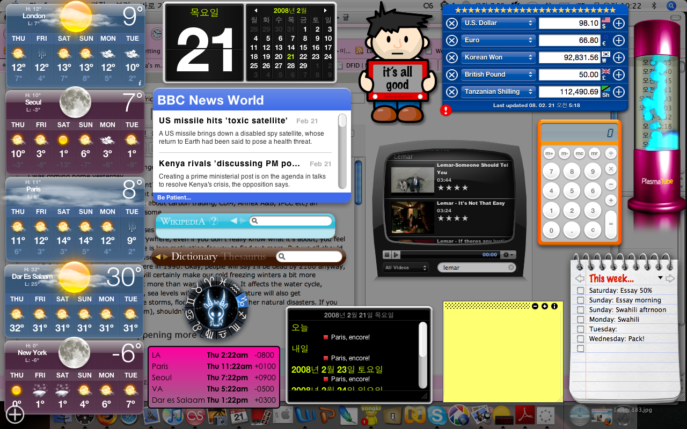Go to next month in the calendar widget
Viewport: 687px width, 429px height.
[x=325, y=11]
